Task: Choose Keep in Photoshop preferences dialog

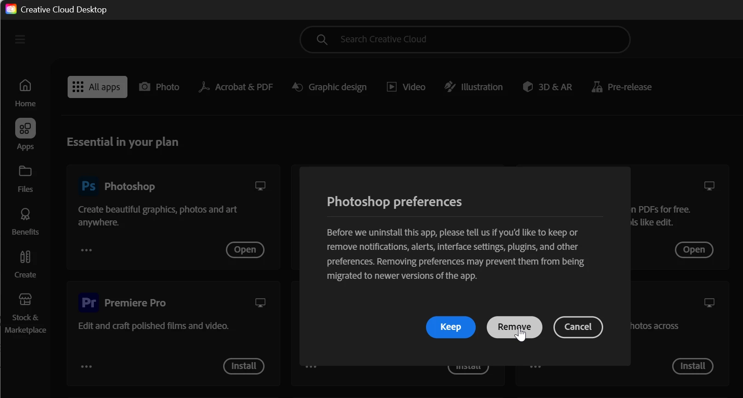Action: click(x=451, y=327)
